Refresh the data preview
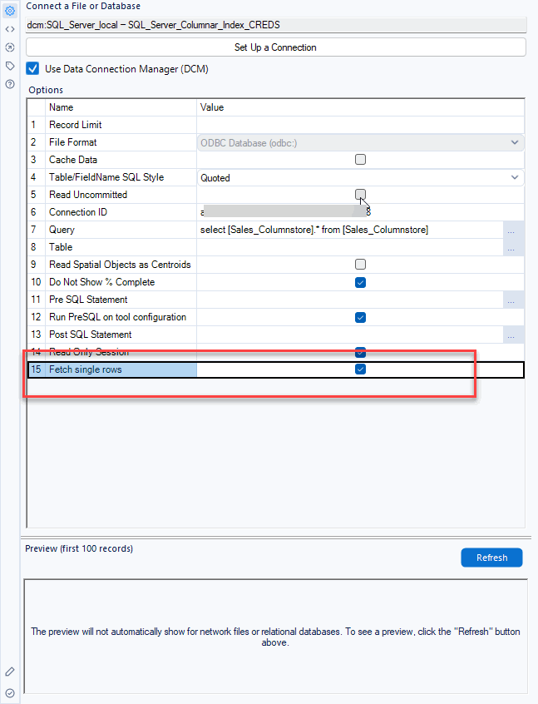538x704 pixels. click(x=491, y=558)
